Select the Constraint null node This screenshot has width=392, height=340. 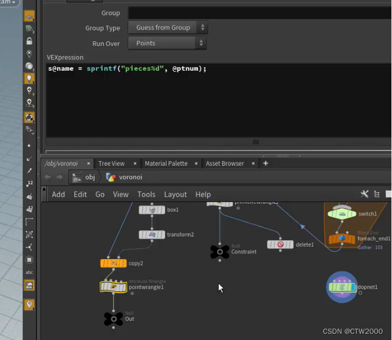pos(219,252)
